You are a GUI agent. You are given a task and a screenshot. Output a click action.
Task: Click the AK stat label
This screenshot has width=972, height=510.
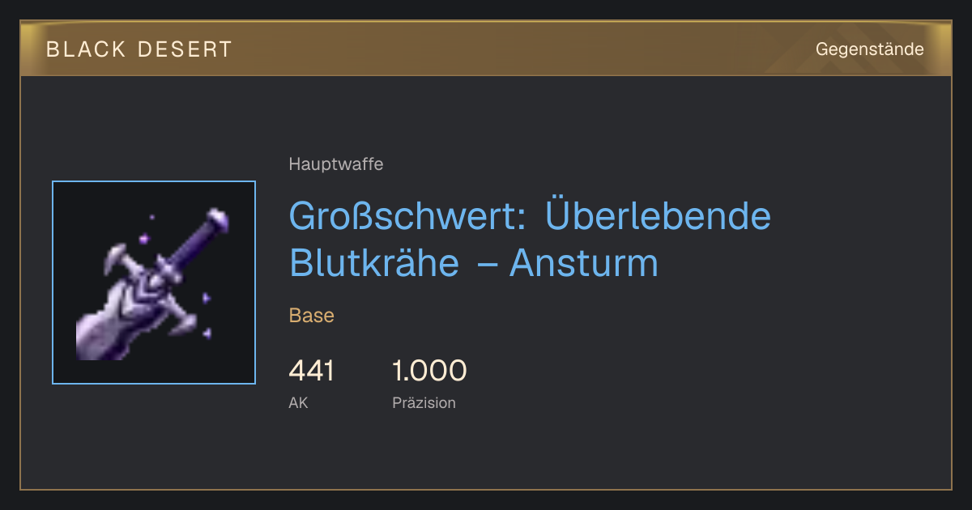click(298, 402)
